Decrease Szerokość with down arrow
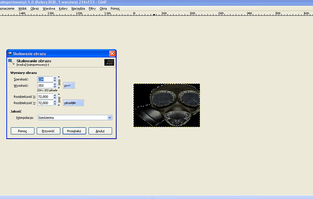The image size is (313, 199). point(55,81)
